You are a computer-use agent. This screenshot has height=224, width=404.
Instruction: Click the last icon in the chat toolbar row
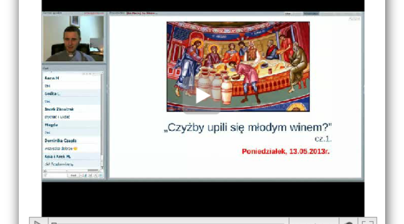coord(101,176)
